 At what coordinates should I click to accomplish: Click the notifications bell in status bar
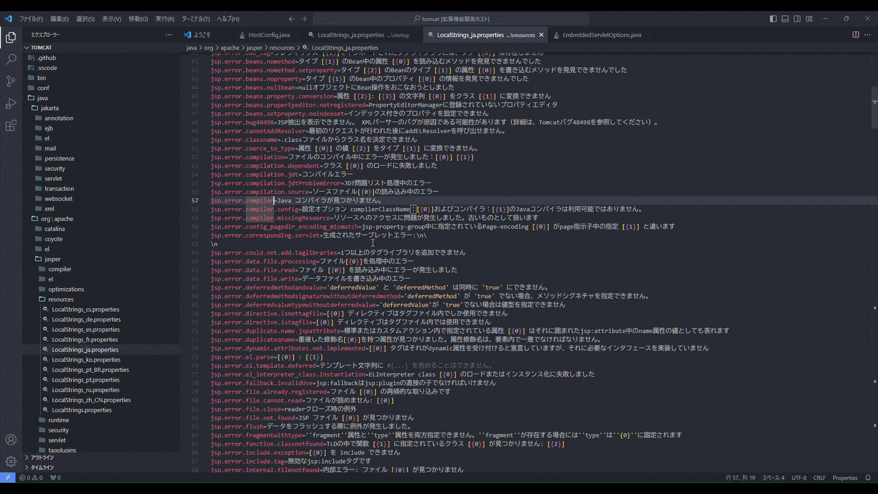[x=867, y=478]
